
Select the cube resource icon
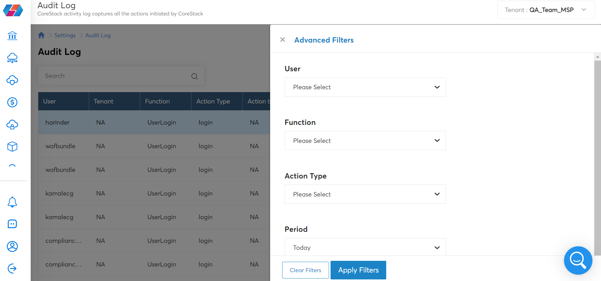tap(12, 147)
